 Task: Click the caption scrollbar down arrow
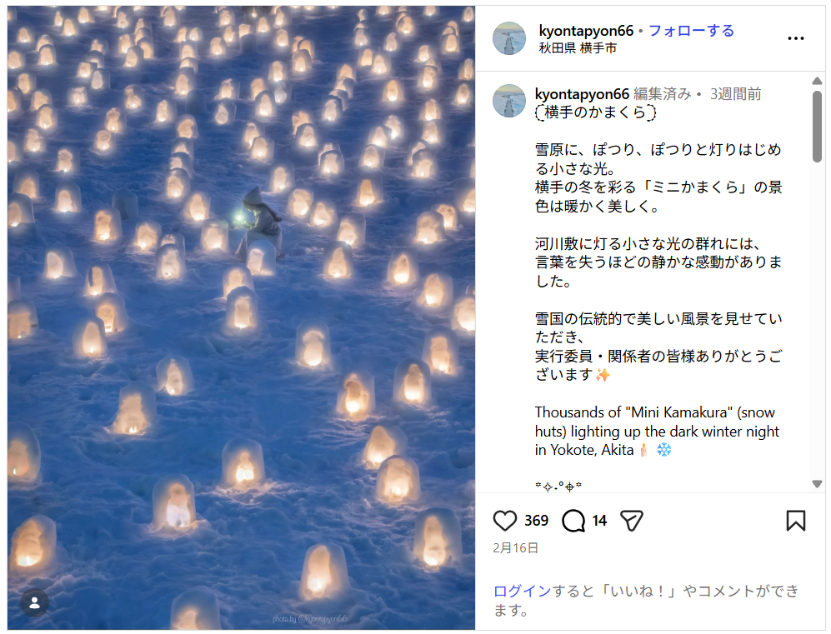[x=817, y=483]
